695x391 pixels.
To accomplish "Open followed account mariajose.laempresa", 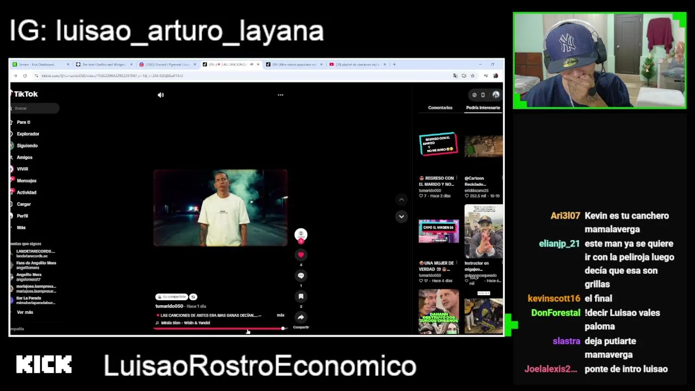I will pyautogui.click(x=34, y=288).
